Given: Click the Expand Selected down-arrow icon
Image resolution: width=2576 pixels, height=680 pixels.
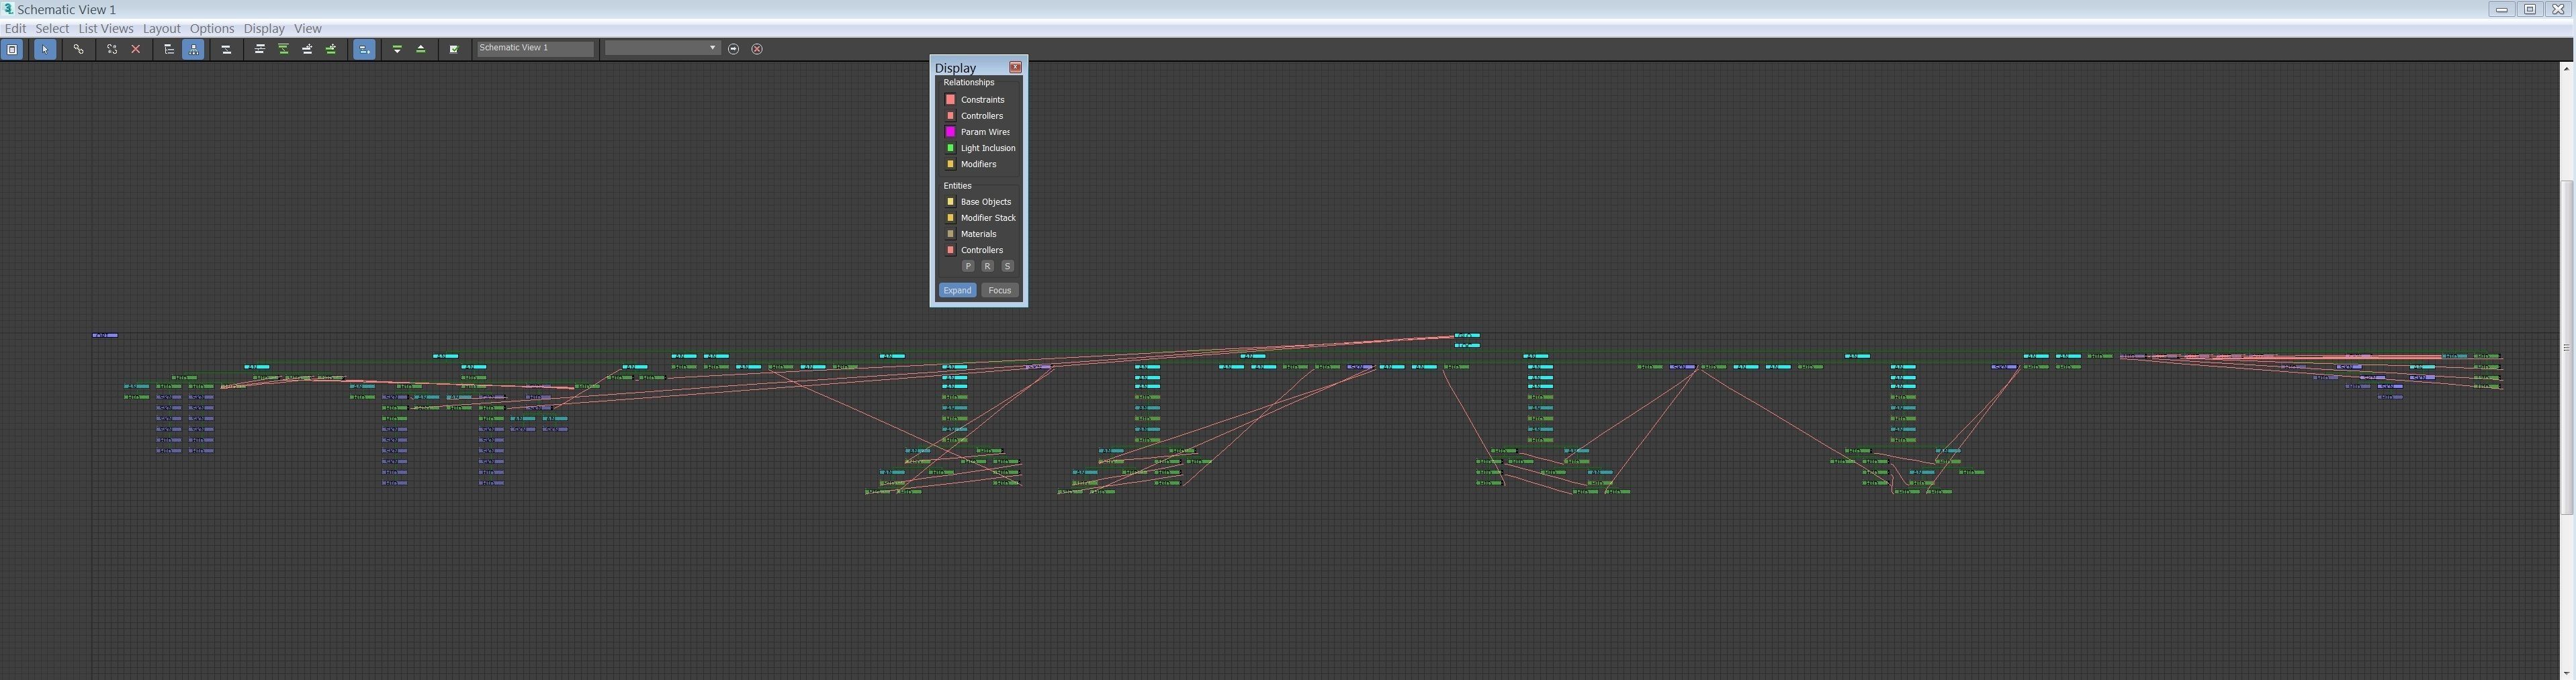Looking at the screenshot, I should click(x=397, y=49).
